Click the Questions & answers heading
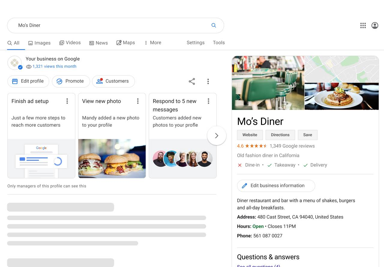 (x=268, y=257)
